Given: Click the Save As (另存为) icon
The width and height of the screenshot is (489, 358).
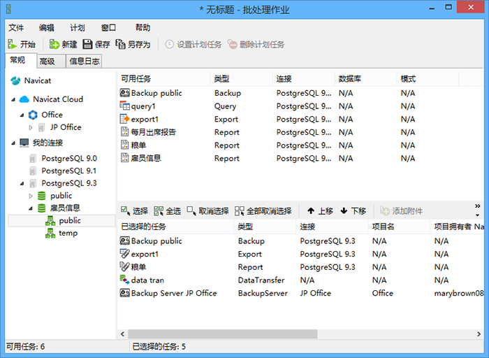Looking at the screenshot, I should (x=121, y=45).
